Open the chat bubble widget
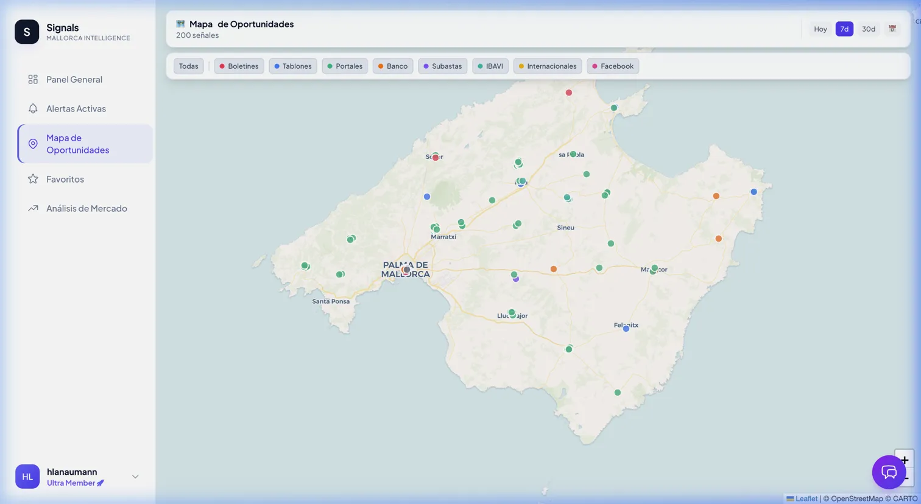The image size is (921, 504). coord(889,472)
